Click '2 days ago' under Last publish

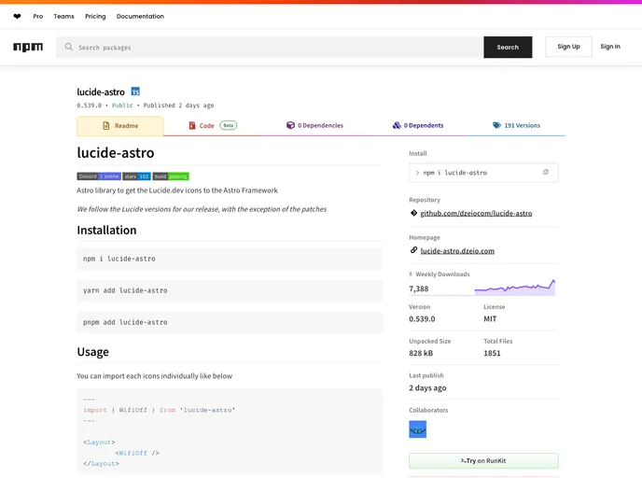pyautogui.click(x=427, y=387)
